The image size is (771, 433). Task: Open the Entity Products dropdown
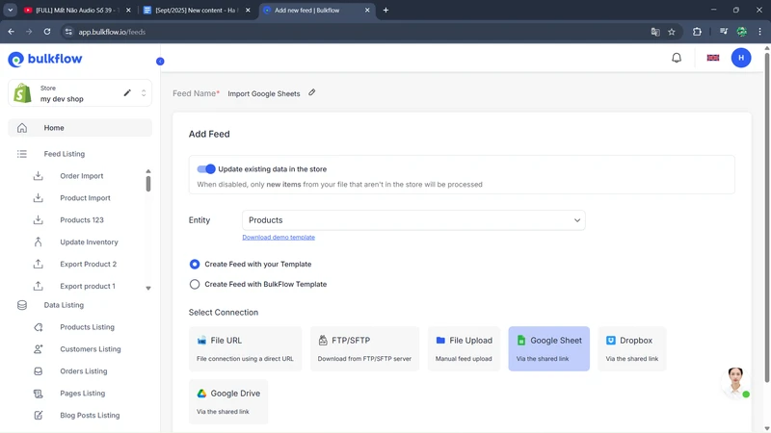click(x=413, y=220)
